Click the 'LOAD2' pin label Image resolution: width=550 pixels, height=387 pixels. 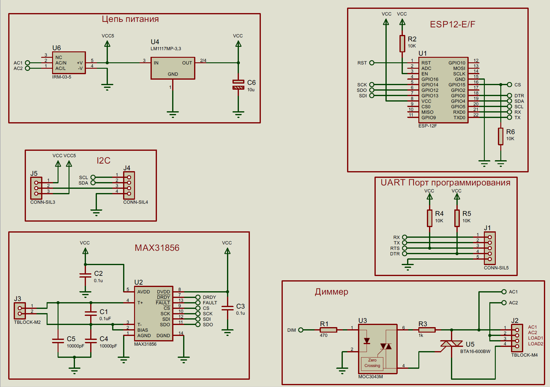pos(536,344)
